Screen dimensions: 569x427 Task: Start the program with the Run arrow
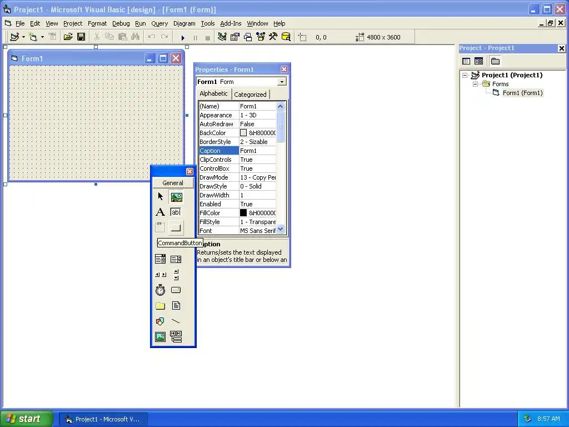click(x=183, y=37)
